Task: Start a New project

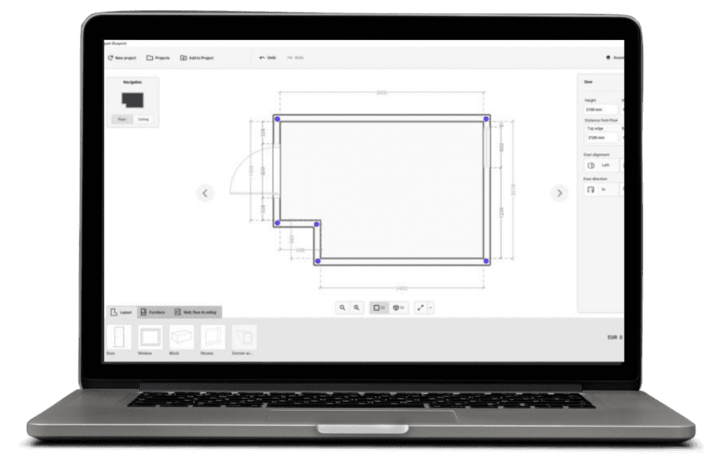Action: (x=123, y=58)
